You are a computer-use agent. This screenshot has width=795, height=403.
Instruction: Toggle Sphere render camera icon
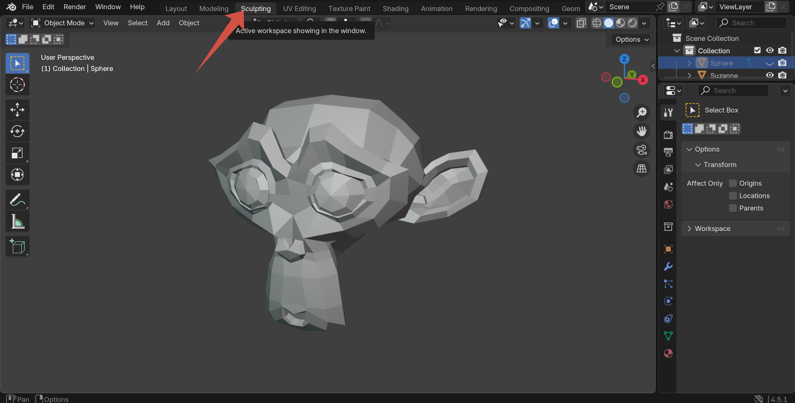pyautogui.click(x=782, y=63)
